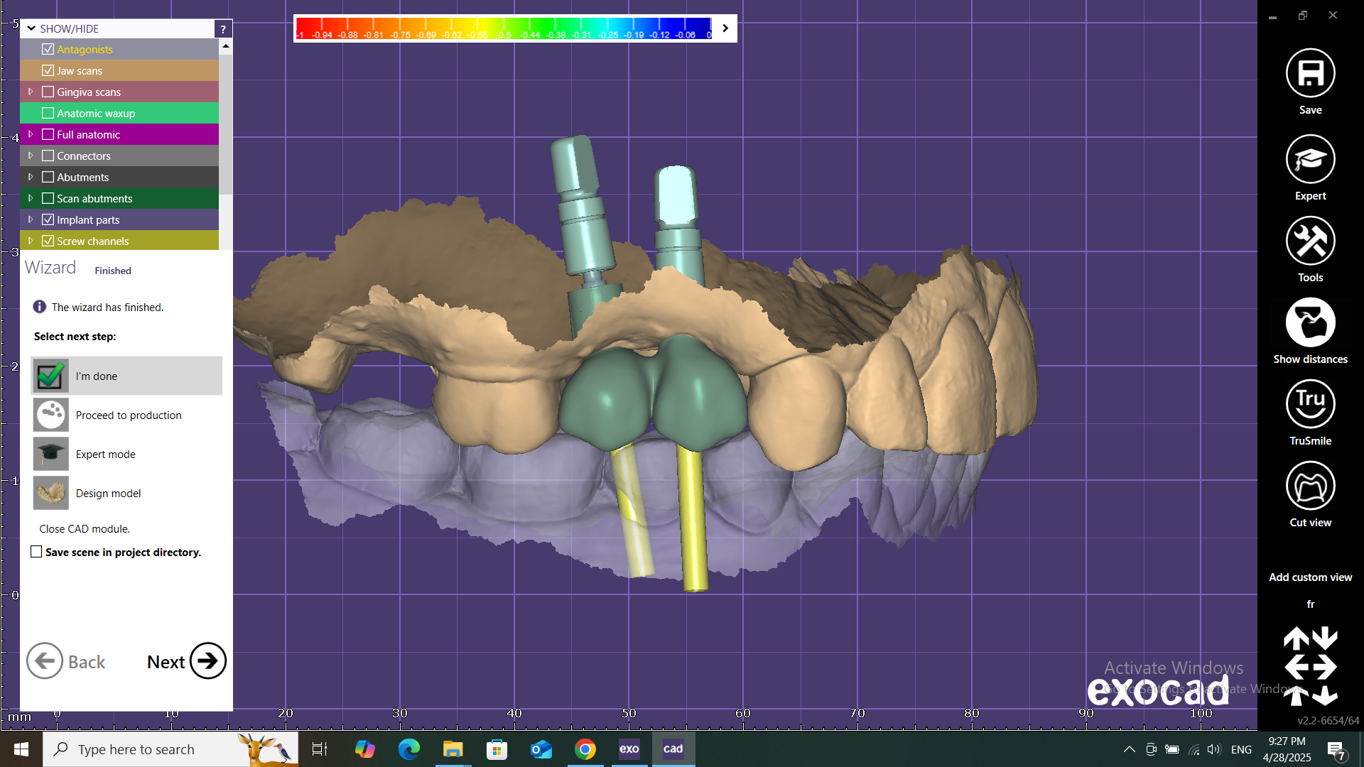Launch the TruSmile rendering icon
This screenshot has height=767, width=1364.
click(x=1310, y=404)
